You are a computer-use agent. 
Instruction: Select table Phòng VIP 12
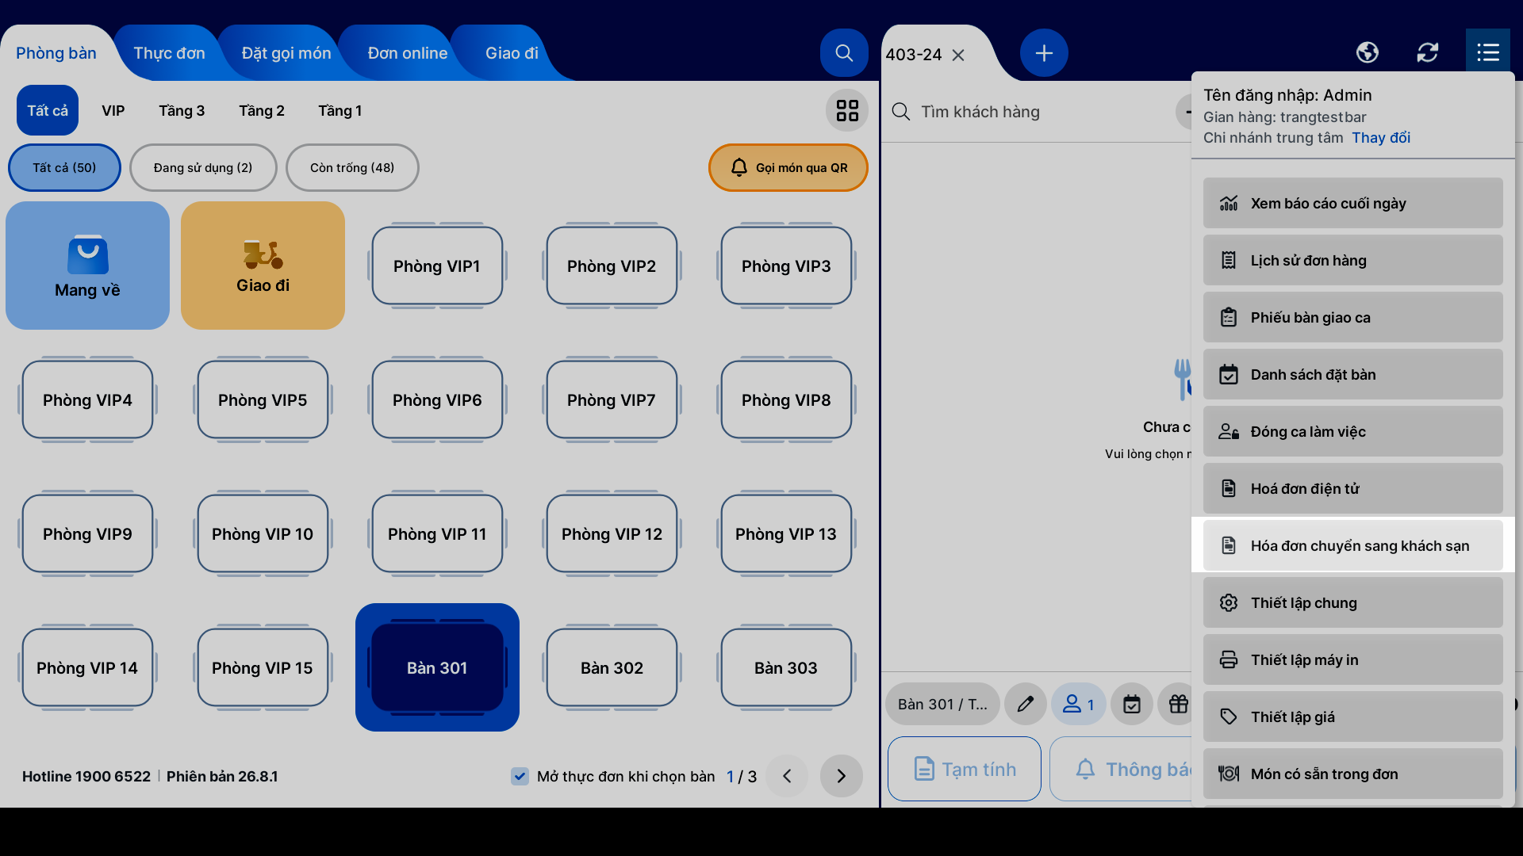pos(612,533)
